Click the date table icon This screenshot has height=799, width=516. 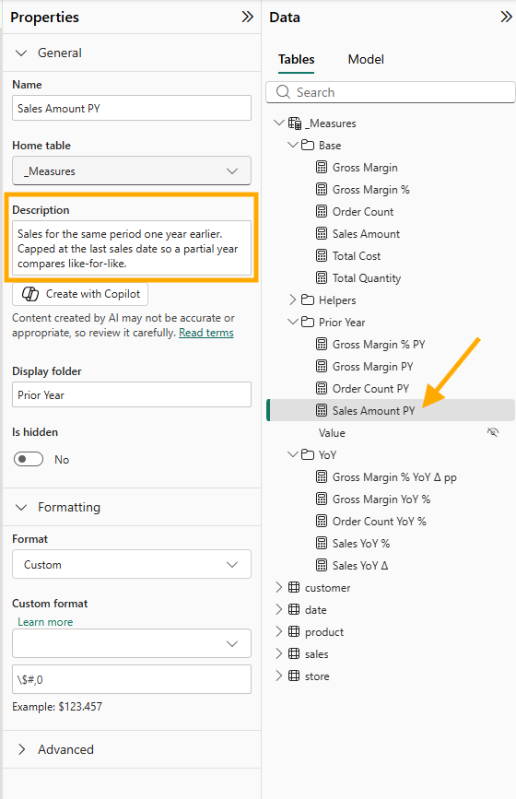(x=294, y=609)
